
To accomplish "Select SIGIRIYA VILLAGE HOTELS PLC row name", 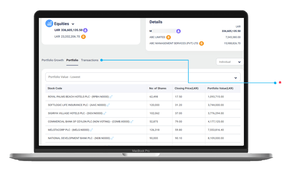I will click(x=75, y=113).
